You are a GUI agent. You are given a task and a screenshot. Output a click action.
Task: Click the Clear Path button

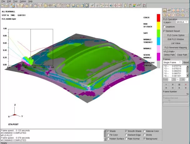pyautogui.click(x=182, y=55)
